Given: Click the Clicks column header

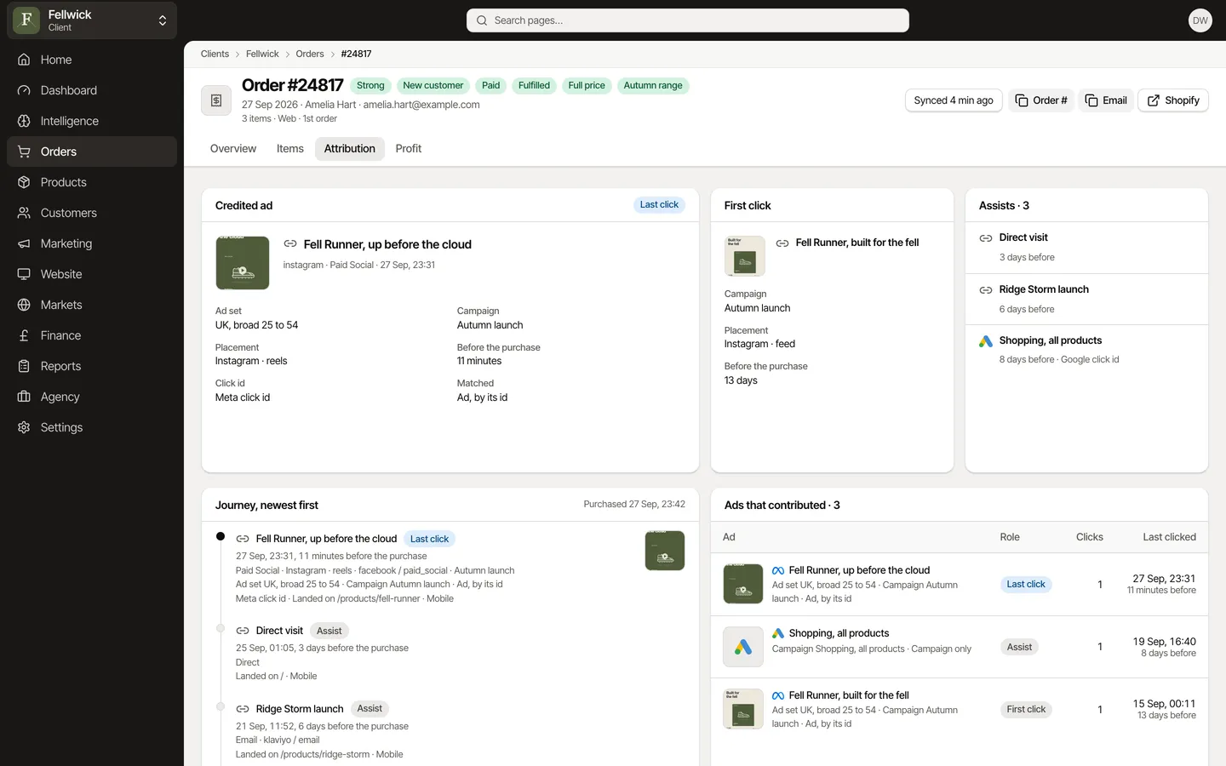Looking at the screenshot, I should [x=1090, y=537].
